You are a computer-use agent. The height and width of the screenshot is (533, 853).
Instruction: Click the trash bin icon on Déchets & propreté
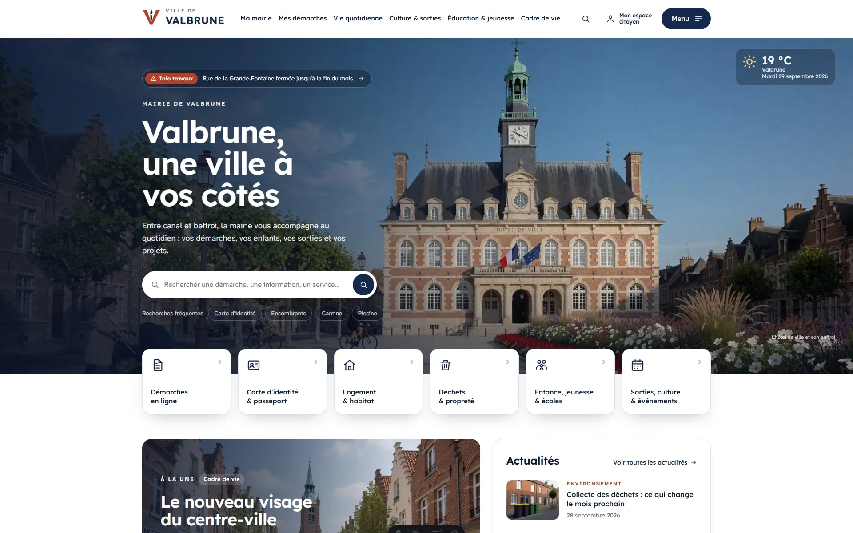click(x=446, y=365)
